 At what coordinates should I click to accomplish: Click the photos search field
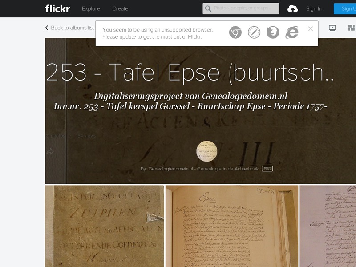tap(243, 8)
